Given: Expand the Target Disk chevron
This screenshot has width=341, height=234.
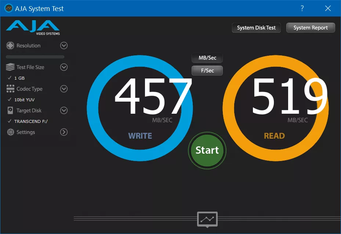Looking at the screenshot, I should coord(64,110).
